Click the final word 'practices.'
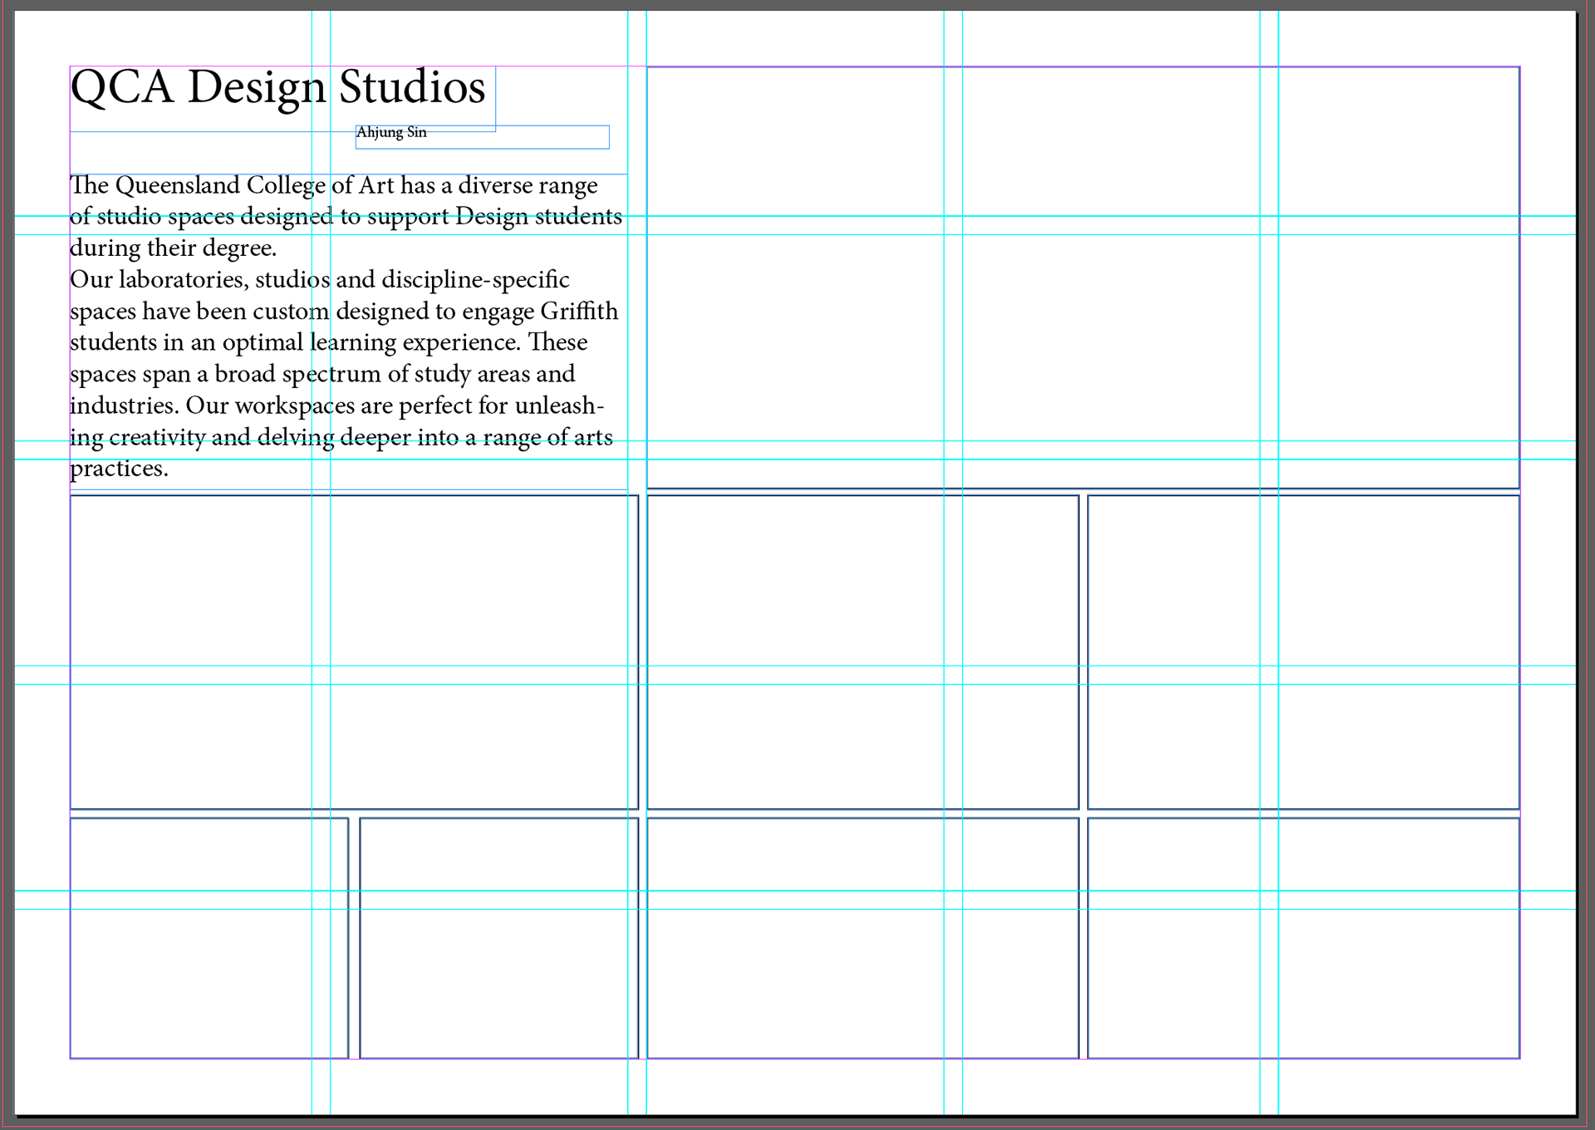This screenshot has height=1130, width=1595. [x=119, y=469]
